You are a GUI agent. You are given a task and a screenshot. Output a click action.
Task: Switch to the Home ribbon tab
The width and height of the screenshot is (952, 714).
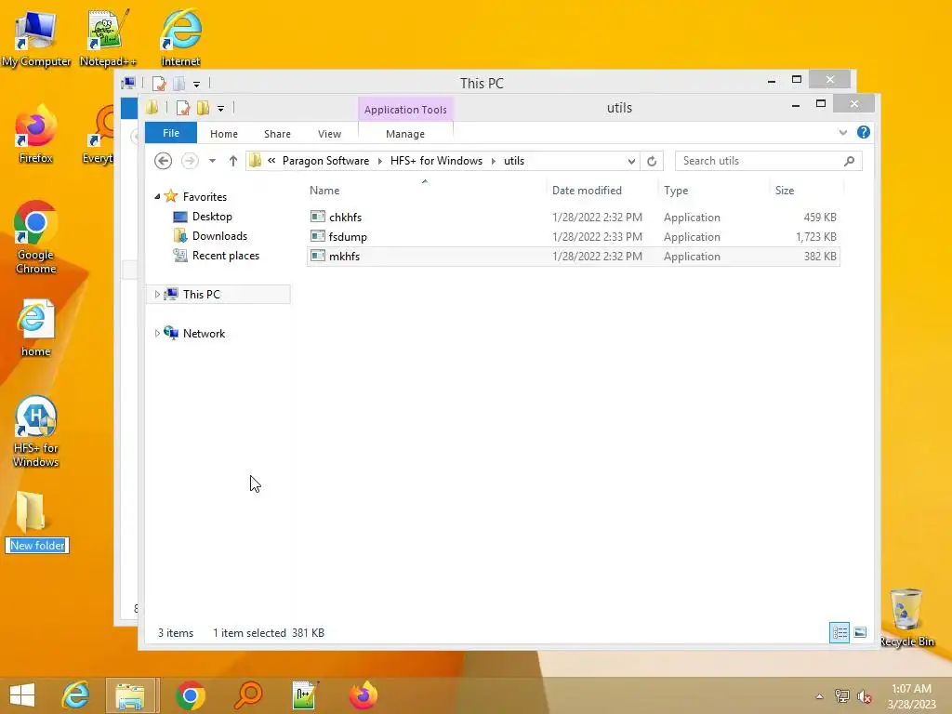(x=223, y=134)
